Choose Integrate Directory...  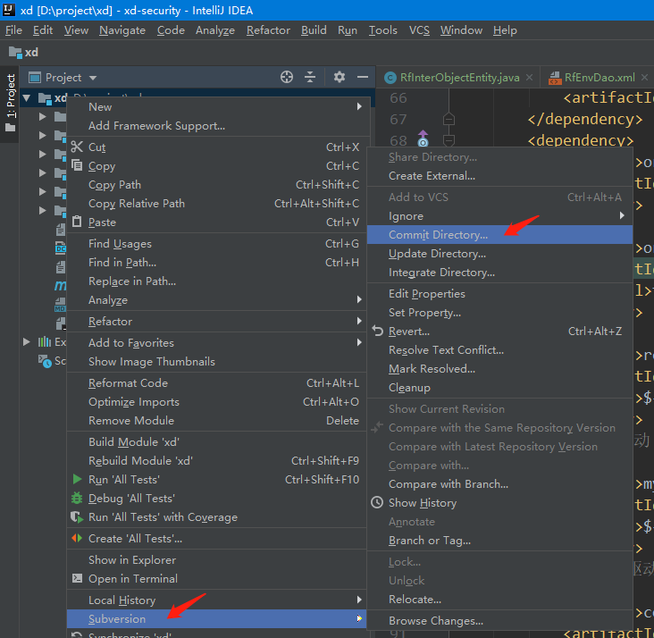point(499,272)
